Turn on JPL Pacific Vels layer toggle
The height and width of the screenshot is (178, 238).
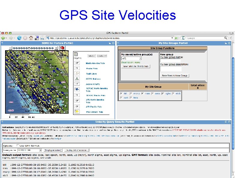(x=77, y=106)
